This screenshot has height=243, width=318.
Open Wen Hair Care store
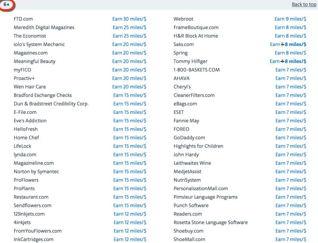click(29, 87)
